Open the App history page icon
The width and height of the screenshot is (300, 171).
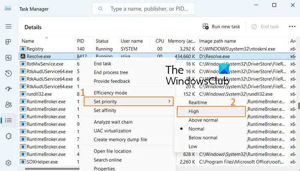point(9,73)
